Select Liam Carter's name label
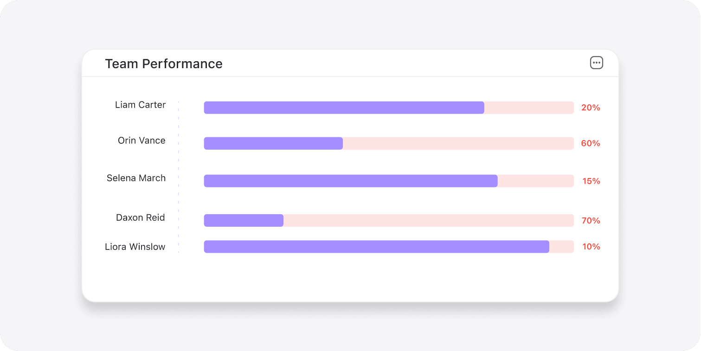Screen dimensions: 701x351 (140, 105)
